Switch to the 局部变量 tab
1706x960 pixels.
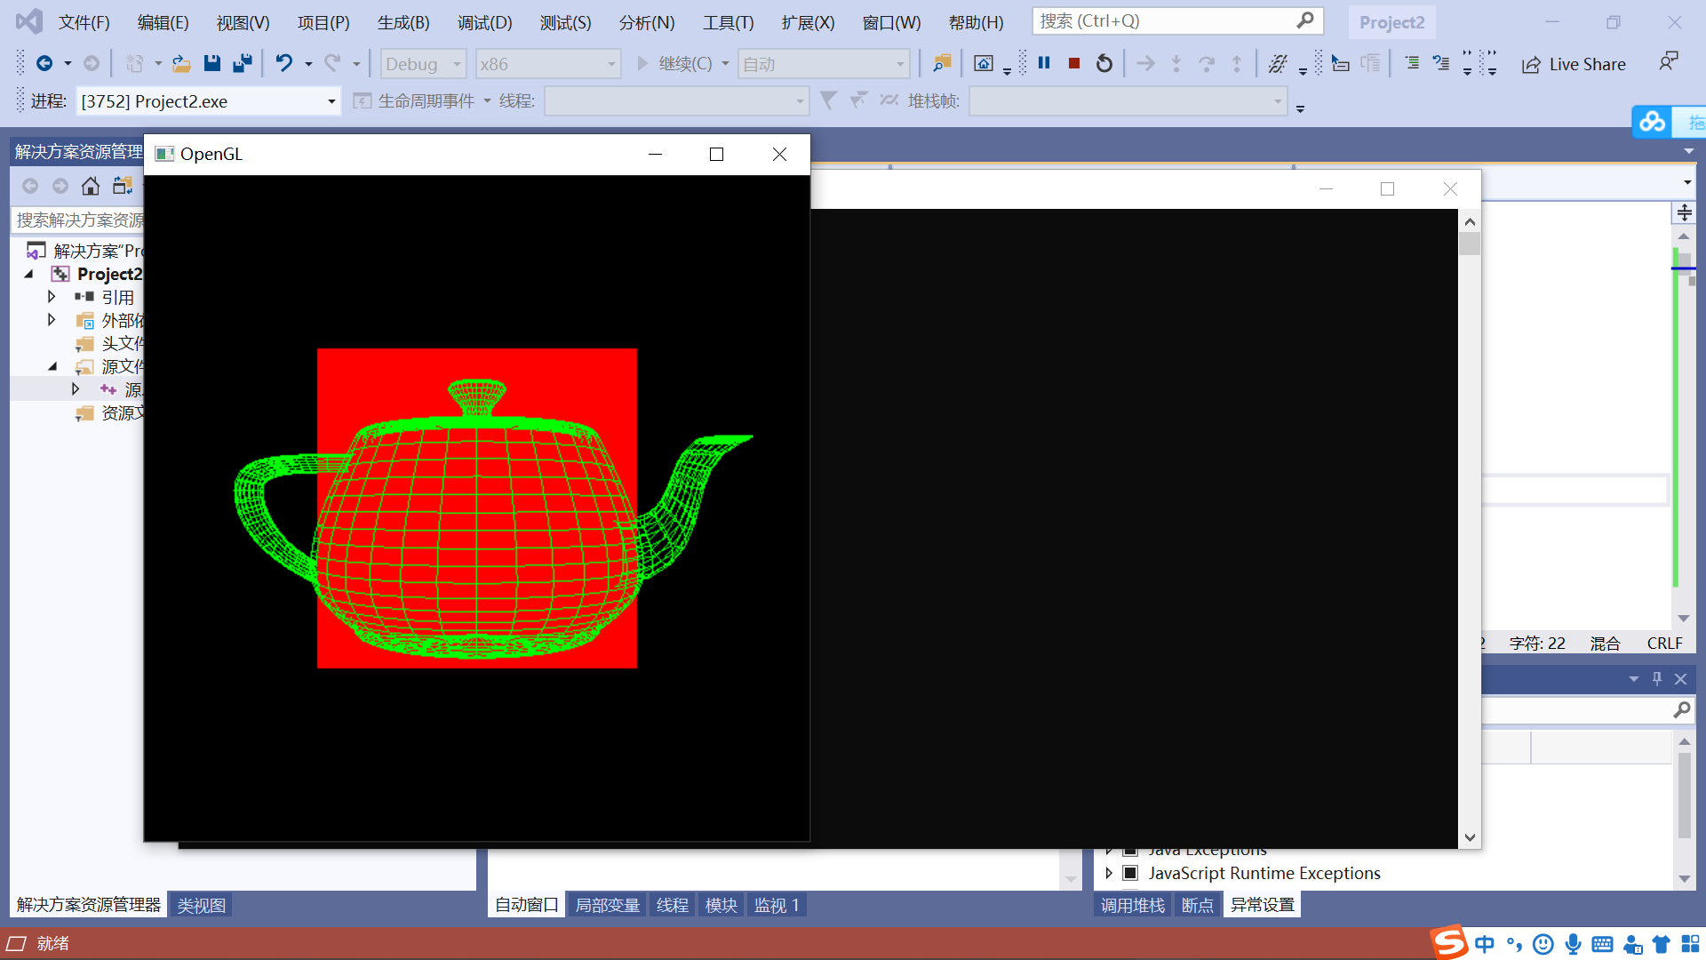[x=607, y=905]
